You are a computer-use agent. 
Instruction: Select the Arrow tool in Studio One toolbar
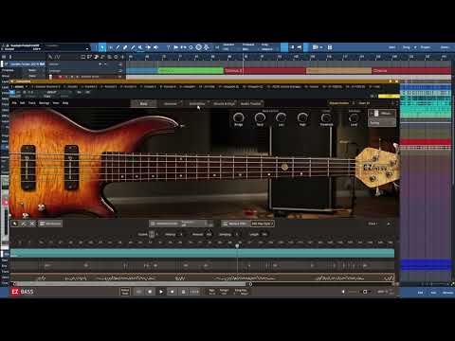pos(102,47)
